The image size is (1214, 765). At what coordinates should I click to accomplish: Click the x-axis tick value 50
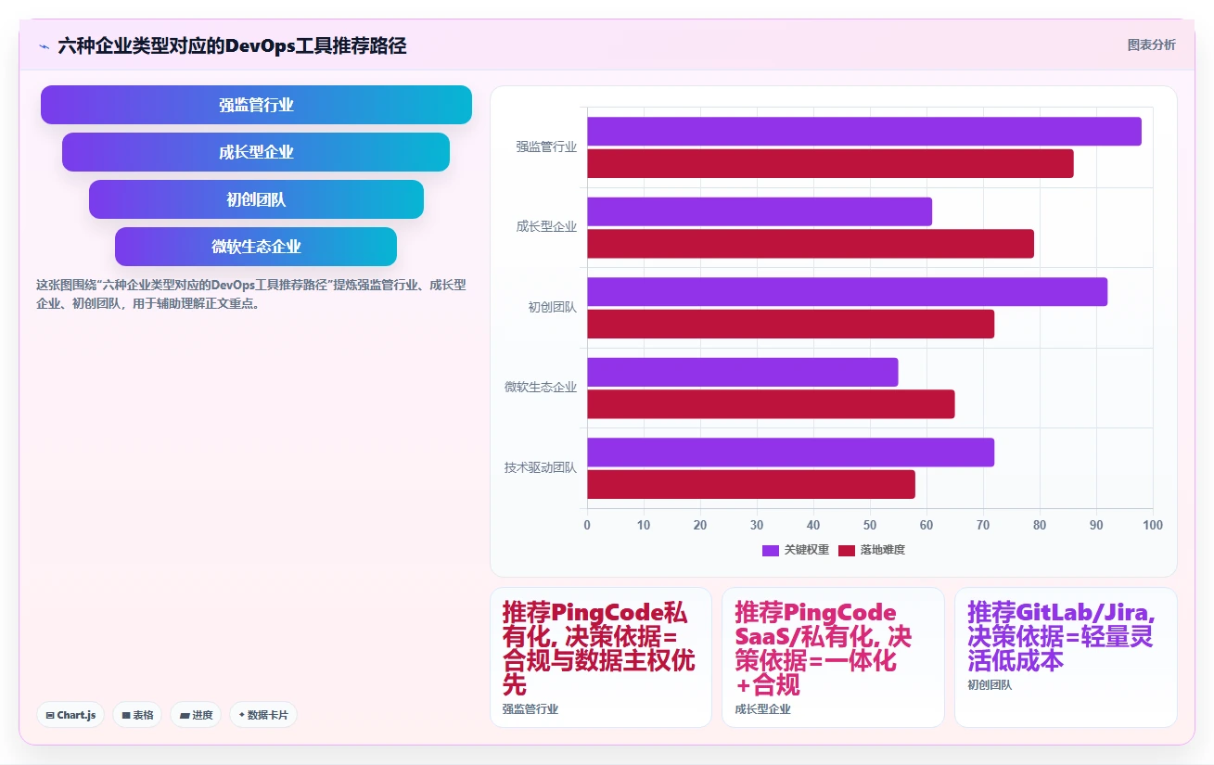(x=870, y=526)
